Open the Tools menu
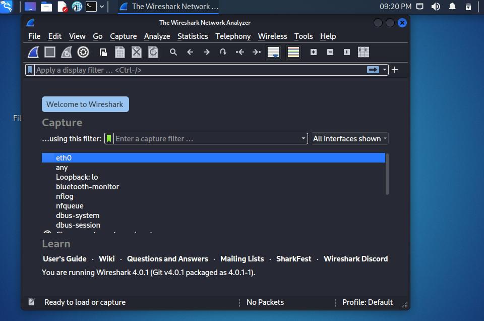Screen dimensions: 484x321 304,36
